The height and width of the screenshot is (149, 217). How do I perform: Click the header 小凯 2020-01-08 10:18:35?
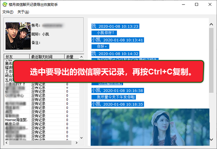point(118,104)
